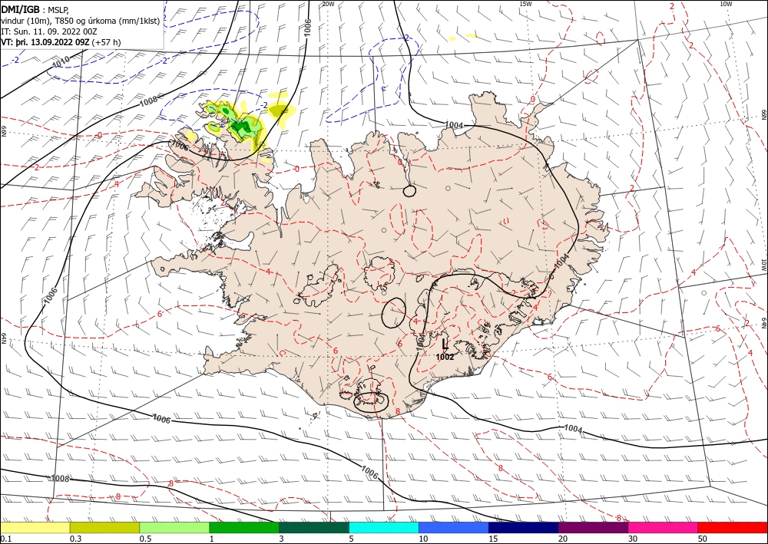Image resolution: width=768 pixels, height=544 pixels.
Task: Pick the dark green 3–5 legend swatch
Action: [314, 527]
